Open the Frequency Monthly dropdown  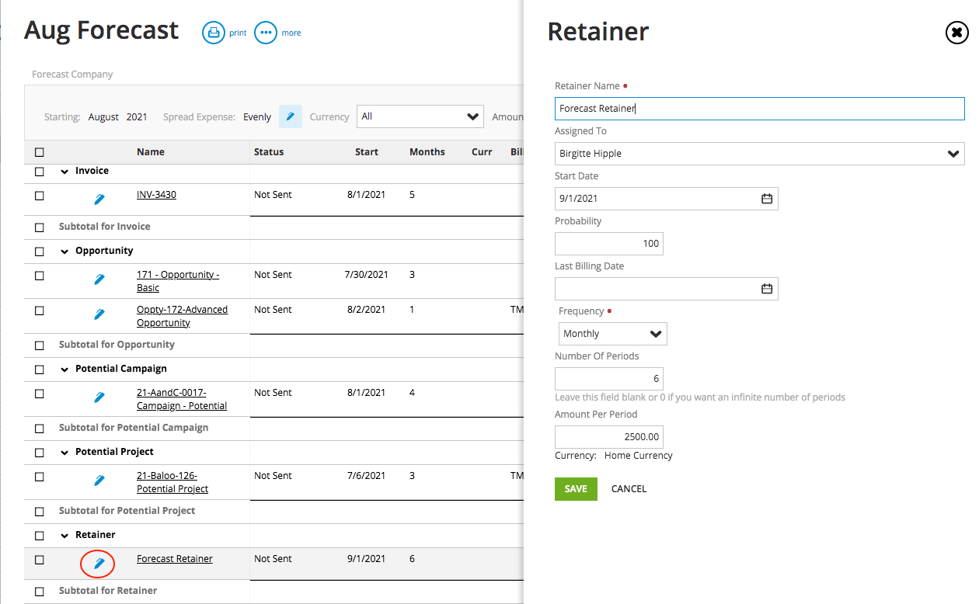coord(613,334)
